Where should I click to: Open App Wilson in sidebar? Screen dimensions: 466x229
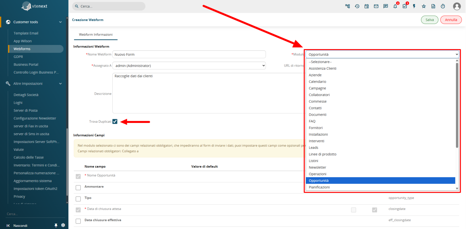[x=22, y=41]
